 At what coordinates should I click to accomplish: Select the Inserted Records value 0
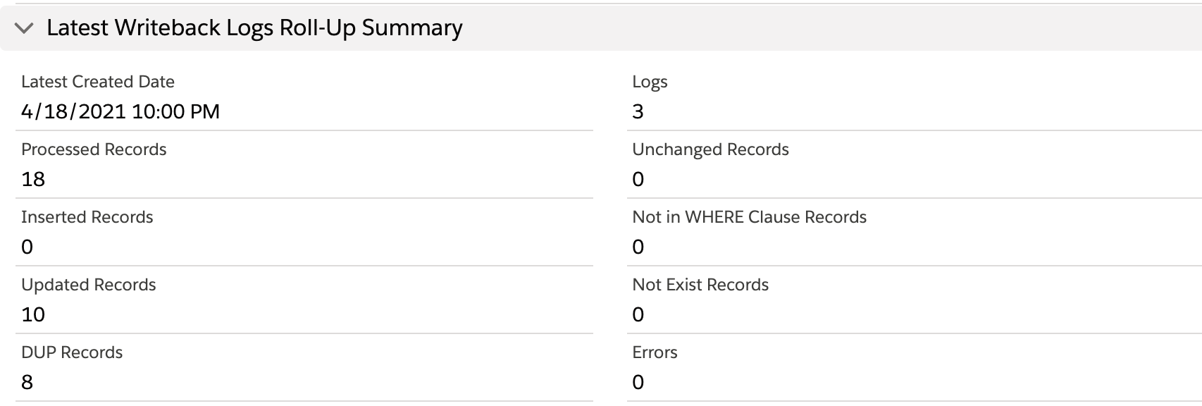click(x=27, y=247)
